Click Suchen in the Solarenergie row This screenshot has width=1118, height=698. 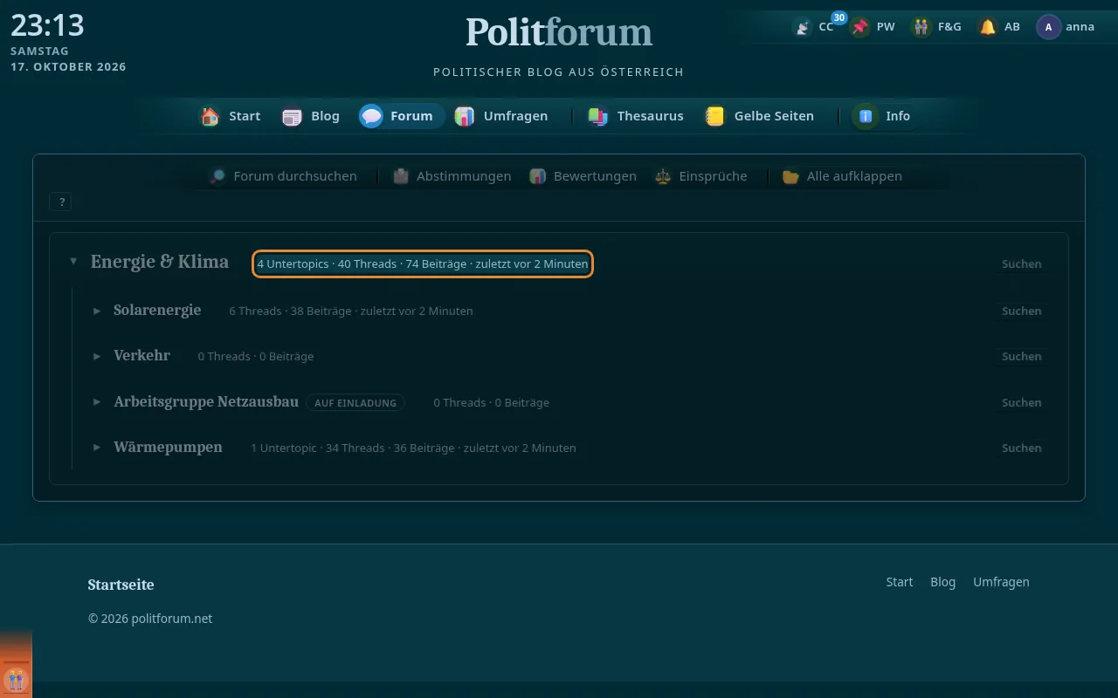tap(1021, 311)
